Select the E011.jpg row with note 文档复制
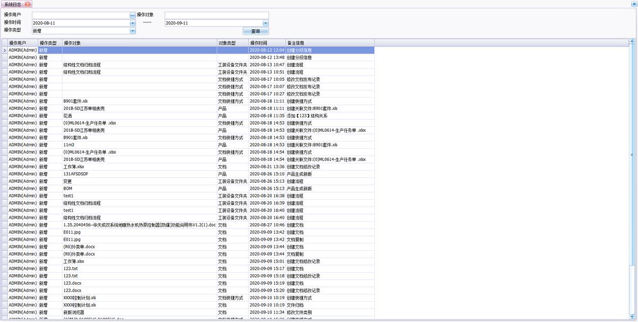 tap(139, 240)
